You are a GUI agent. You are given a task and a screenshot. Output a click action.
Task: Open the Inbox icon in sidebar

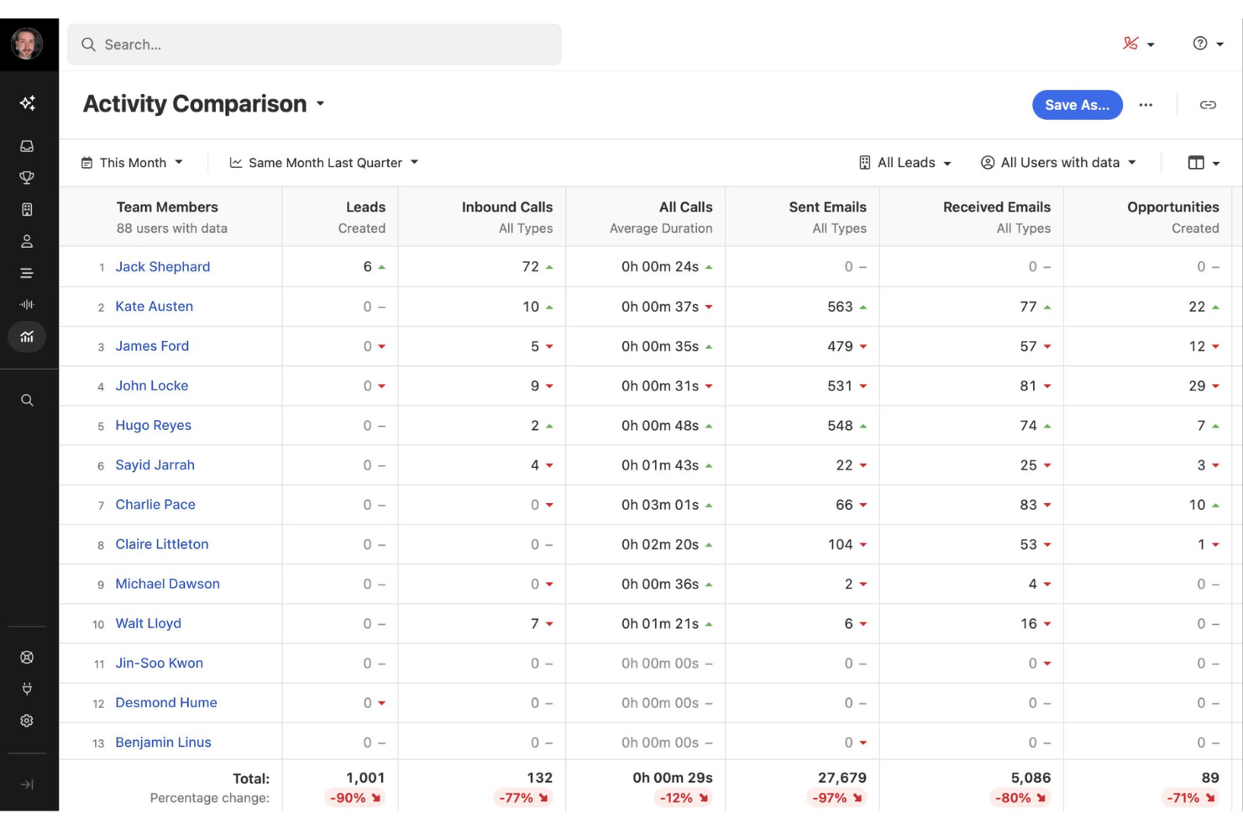click(27, 146)
